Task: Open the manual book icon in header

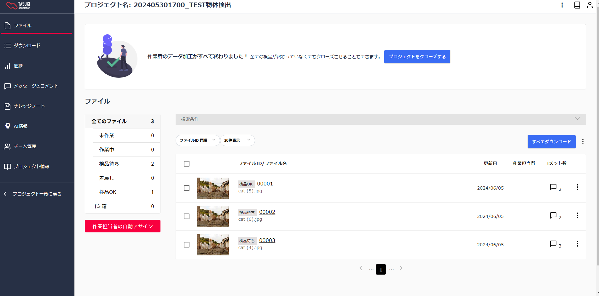Action: click(x=577, y=5)
